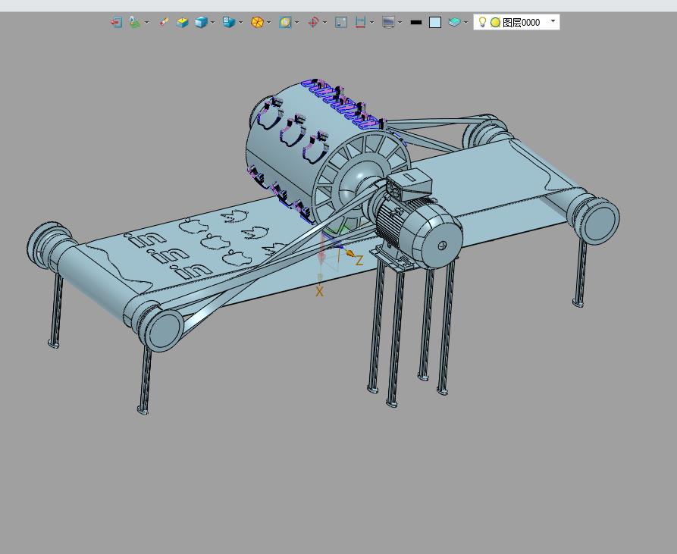
Task: Click the orange faceted polygon icon
Action: pyautogui.click(x=257, y=23)
